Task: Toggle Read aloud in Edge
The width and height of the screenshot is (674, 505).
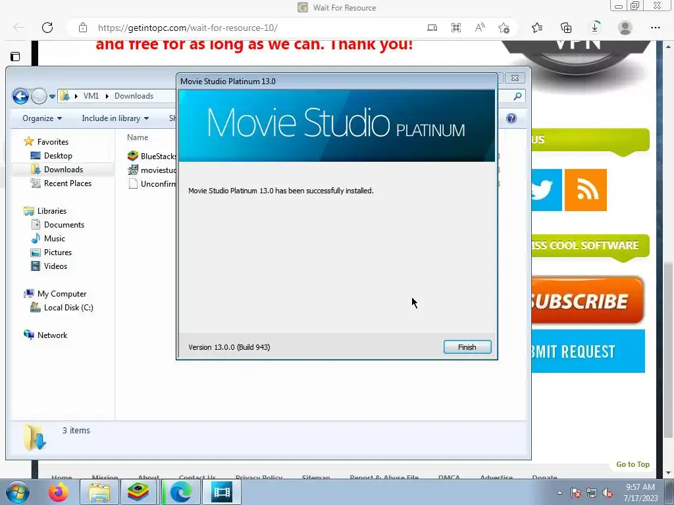Action: pos(480,28)
